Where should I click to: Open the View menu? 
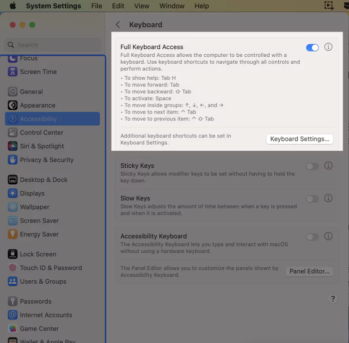(x=142, y=6)
